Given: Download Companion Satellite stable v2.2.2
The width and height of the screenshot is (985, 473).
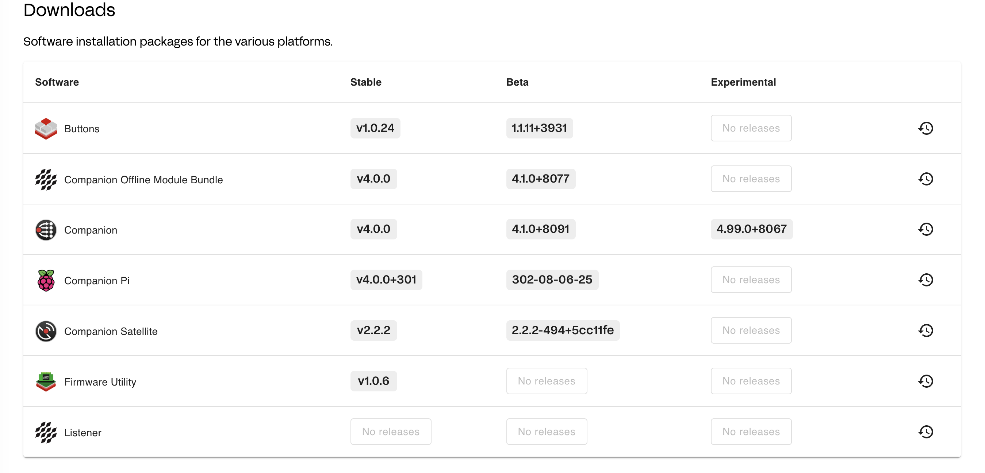Looking at the screenshot, I should pyautogui.click(x=373, y=330).
